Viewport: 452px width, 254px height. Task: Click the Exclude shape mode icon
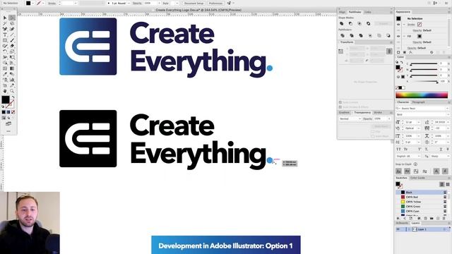(369, 23)
